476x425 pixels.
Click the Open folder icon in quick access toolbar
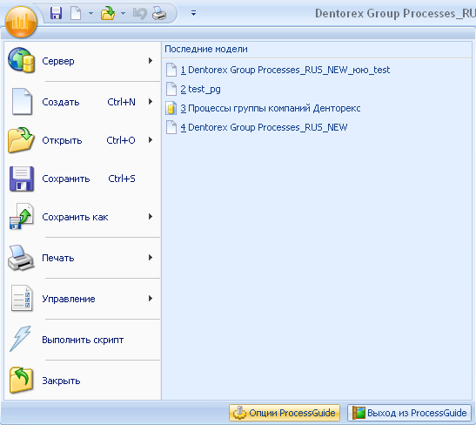[108, 13]
